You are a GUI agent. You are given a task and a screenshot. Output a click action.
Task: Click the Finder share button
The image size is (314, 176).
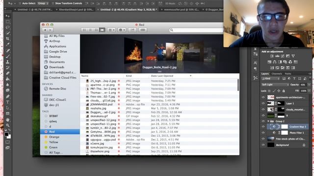tap(132, 30)
